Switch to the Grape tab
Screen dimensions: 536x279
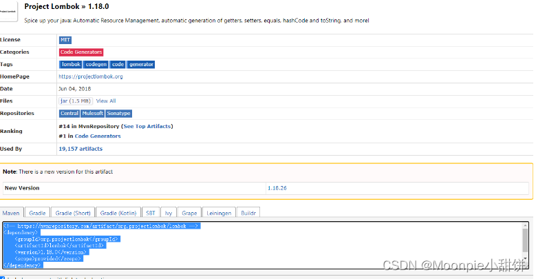point(189,213)
